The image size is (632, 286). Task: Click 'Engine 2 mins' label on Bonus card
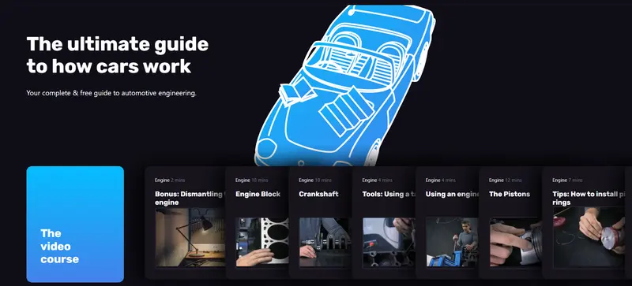pos(170,180)
